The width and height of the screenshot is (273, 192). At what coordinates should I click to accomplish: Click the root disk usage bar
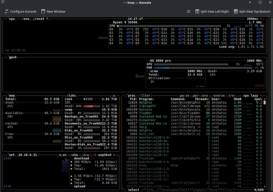[91, 106]
